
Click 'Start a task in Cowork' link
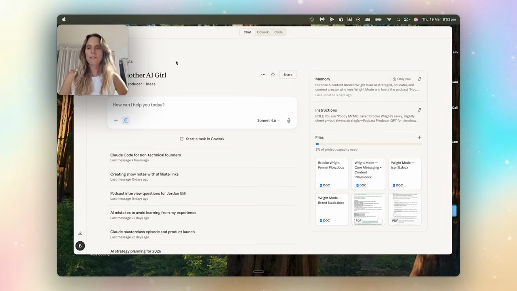coord(202,139)
